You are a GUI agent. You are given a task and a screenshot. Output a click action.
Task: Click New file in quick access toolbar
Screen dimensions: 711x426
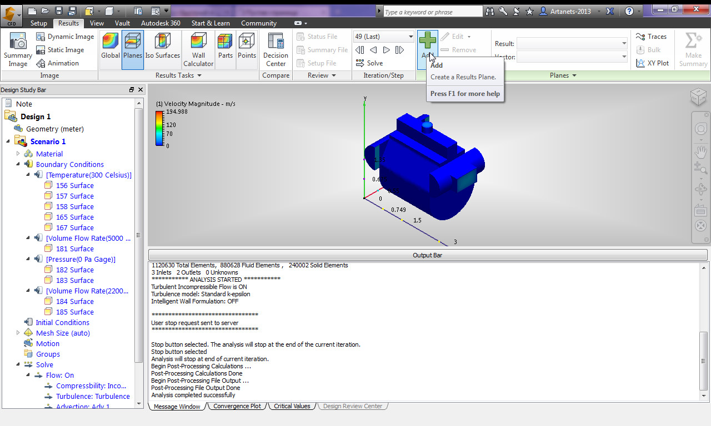click(32, 11)
